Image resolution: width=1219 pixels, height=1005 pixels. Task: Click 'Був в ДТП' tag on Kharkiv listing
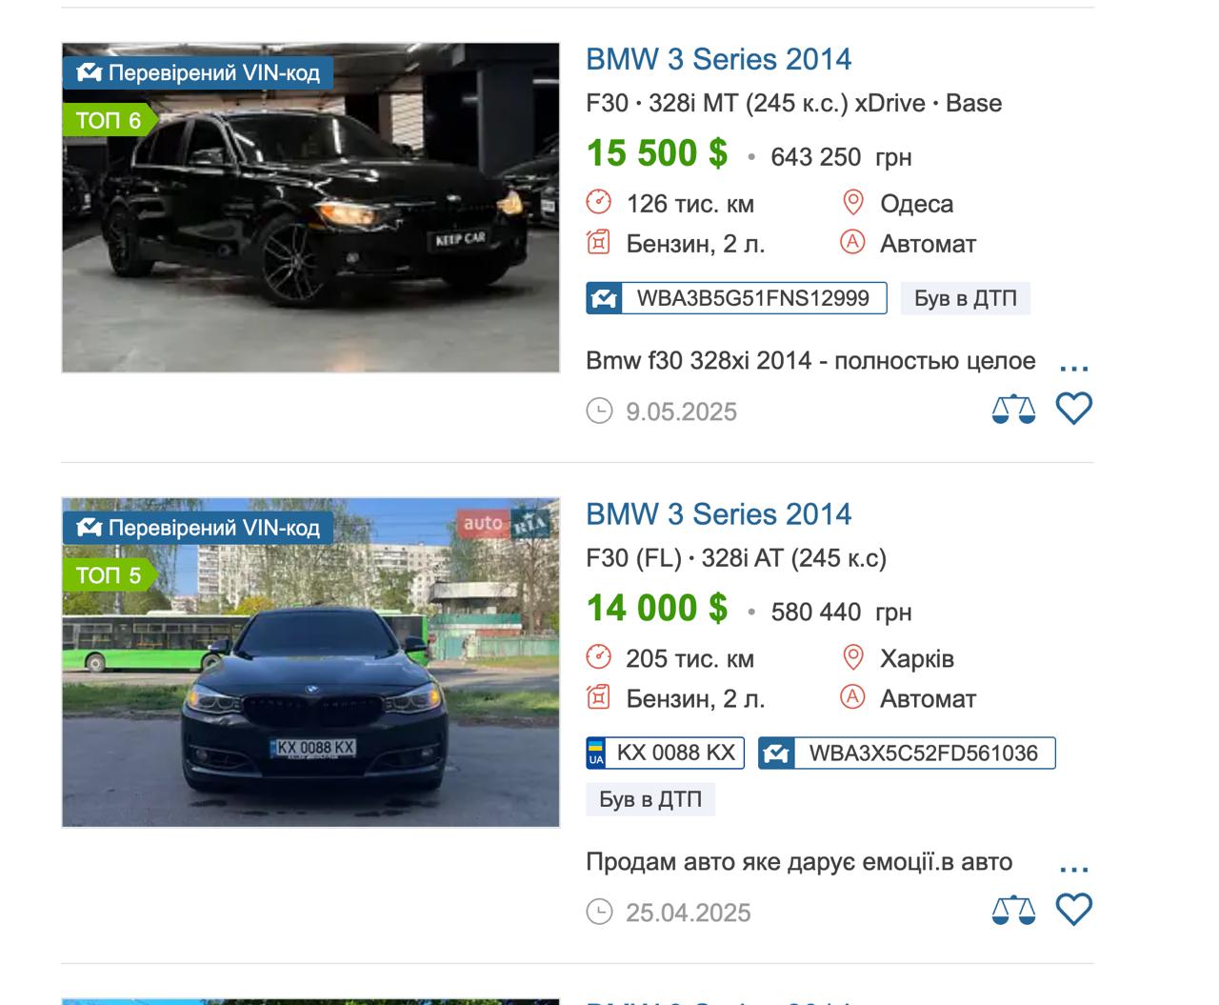pos(650,799)
